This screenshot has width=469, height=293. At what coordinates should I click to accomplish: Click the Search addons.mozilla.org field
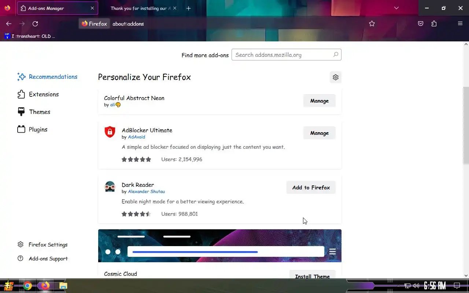[286, 55]
